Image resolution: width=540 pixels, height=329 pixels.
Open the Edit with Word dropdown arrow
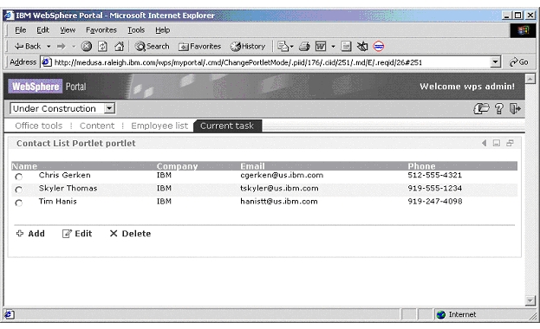(x=333, y=46)
